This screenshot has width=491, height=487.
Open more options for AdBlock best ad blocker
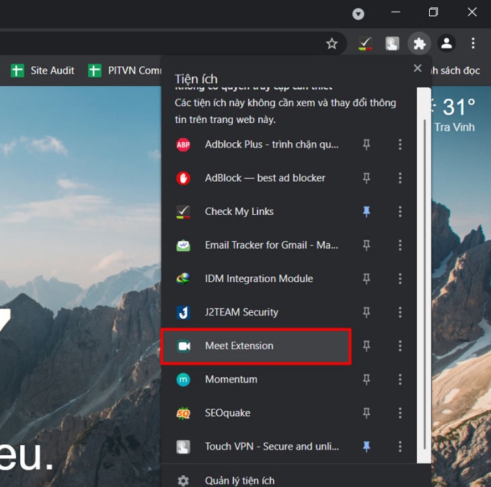coord(400,178)
